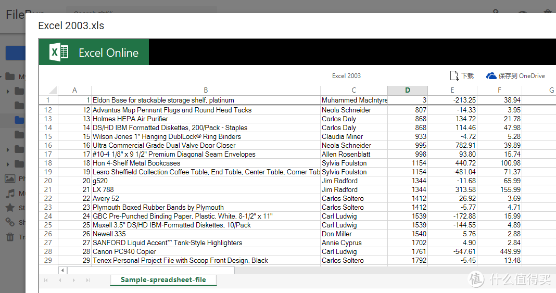Click cell 'LX 788'
The width and height of the screenshot is (556, 293).
pos(206,189)
